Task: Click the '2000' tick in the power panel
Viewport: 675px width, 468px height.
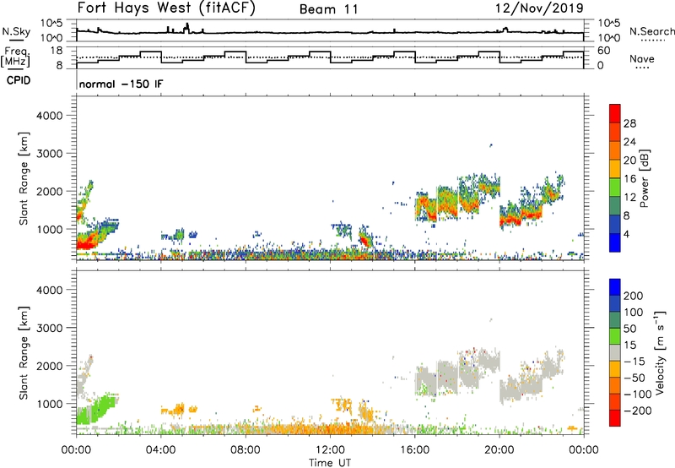Action: coord(50,191)
